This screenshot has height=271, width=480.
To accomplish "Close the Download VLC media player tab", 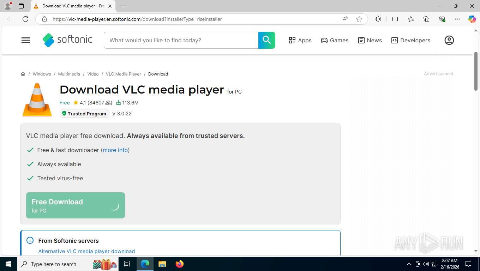I will (110, 6).
